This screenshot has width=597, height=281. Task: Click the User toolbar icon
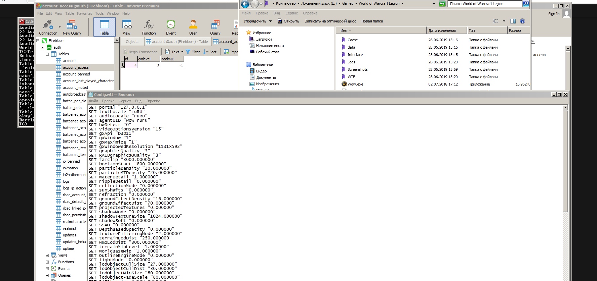pyautogui.click(x=193, y=27)
